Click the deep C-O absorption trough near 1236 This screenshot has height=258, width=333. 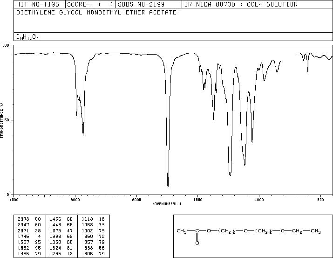230,174
